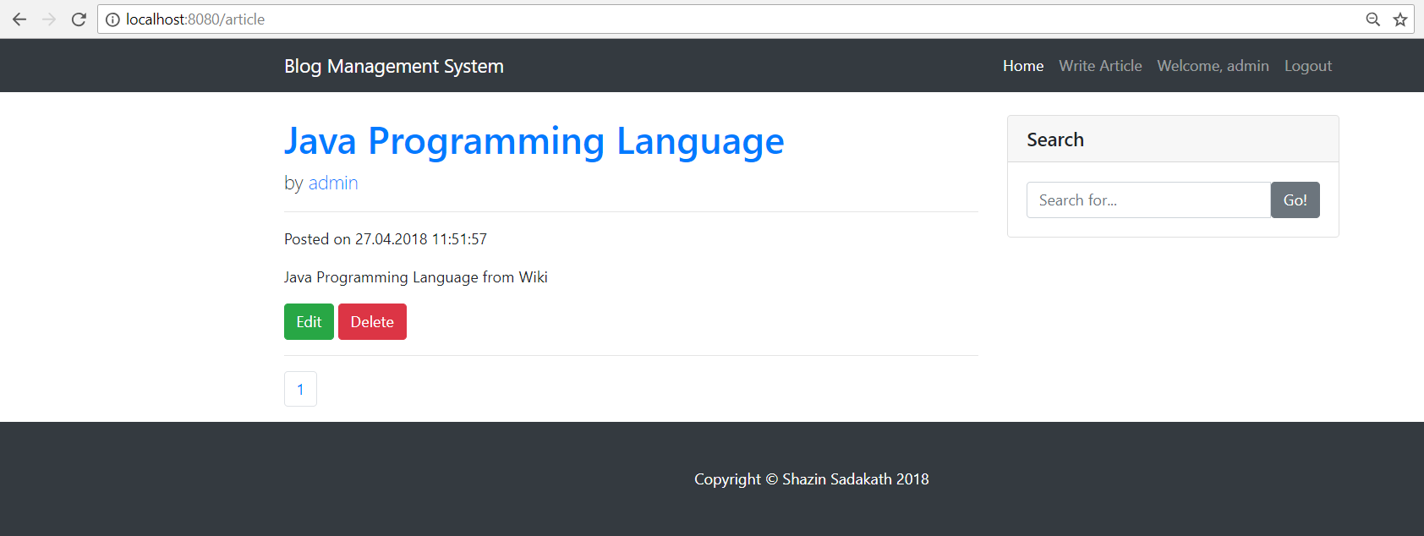Image resolution: width=1424 pixels, height=536 pixels.
Task: Open the site info icon in the address bar
Action: coord(112,19)
